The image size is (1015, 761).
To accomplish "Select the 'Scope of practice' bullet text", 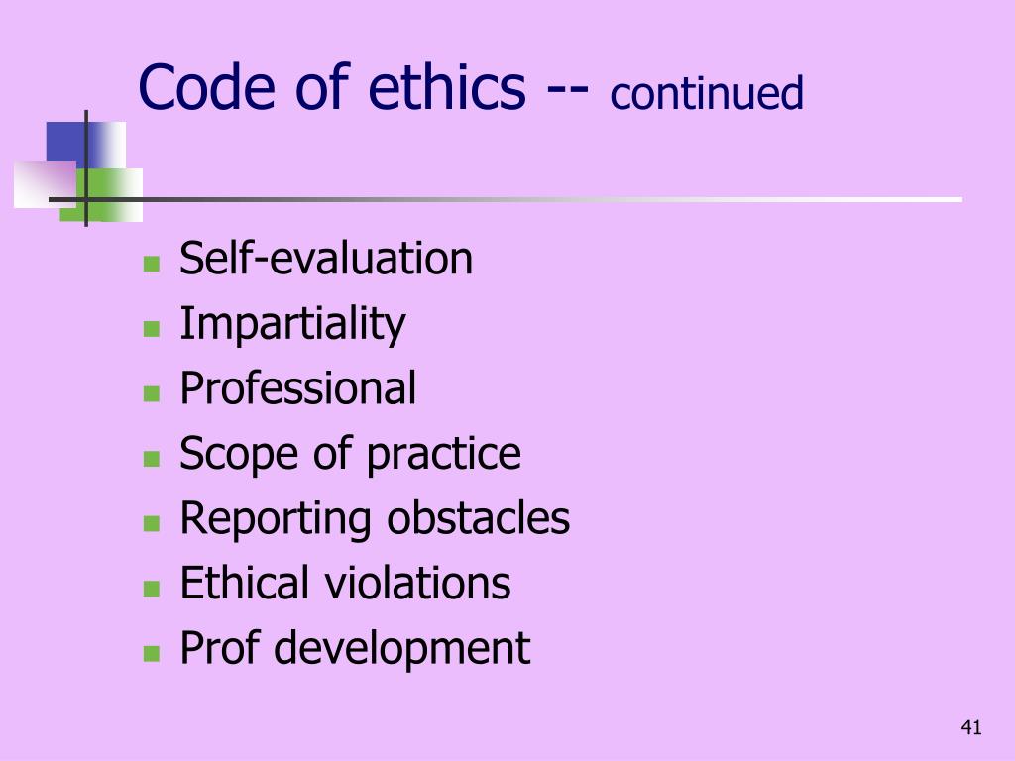I will click(350, 454).
